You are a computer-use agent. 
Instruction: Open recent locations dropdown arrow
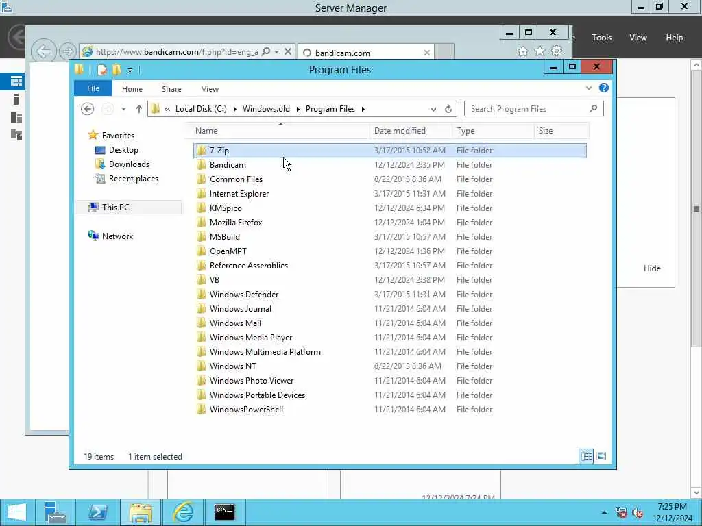pos(123,109)
